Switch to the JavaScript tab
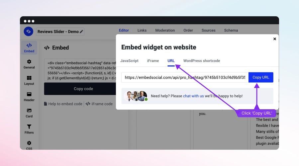This screenshot has height=166, width=299. (129, 61)
